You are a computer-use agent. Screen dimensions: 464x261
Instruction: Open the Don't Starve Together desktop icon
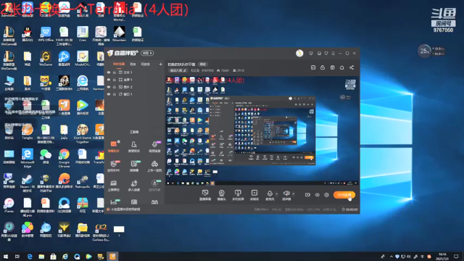pos(82,133)
